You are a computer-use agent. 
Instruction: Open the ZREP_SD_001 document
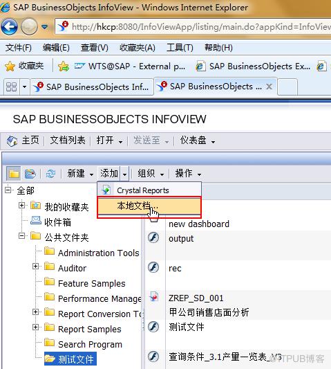pyautogui.click(x=196, y=298)
